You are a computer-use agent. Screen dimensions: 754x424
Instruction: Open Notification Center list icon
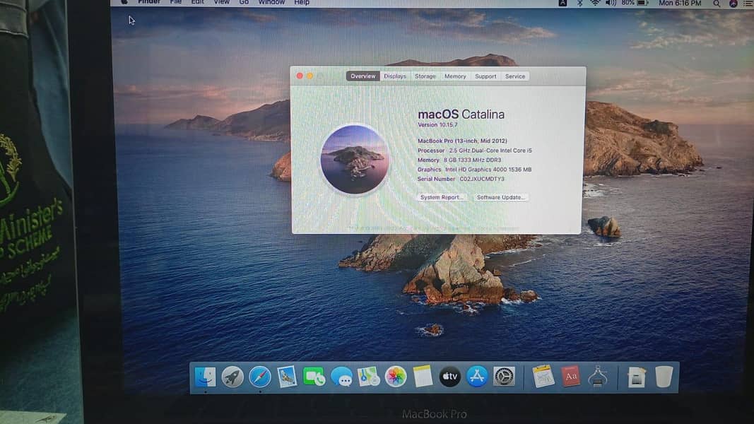tap(749, 4)
